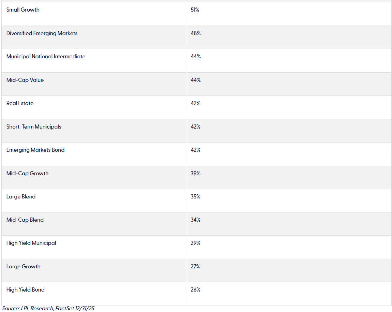Select the Mid-Cap Blend label

(x=25, y=220)
